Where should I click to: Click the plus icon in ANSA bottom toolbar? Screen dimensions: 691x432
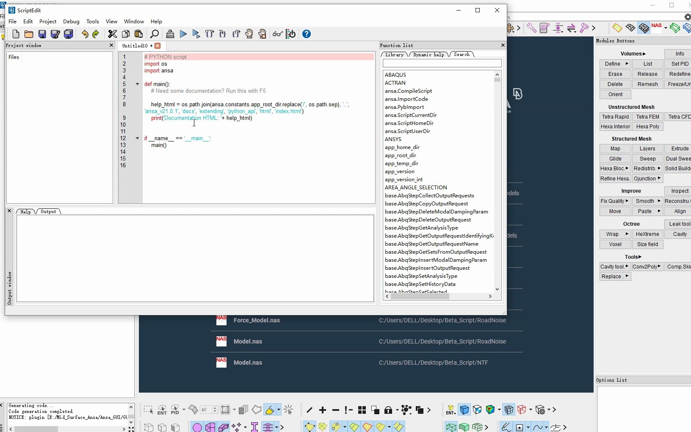tap(323, 410)
